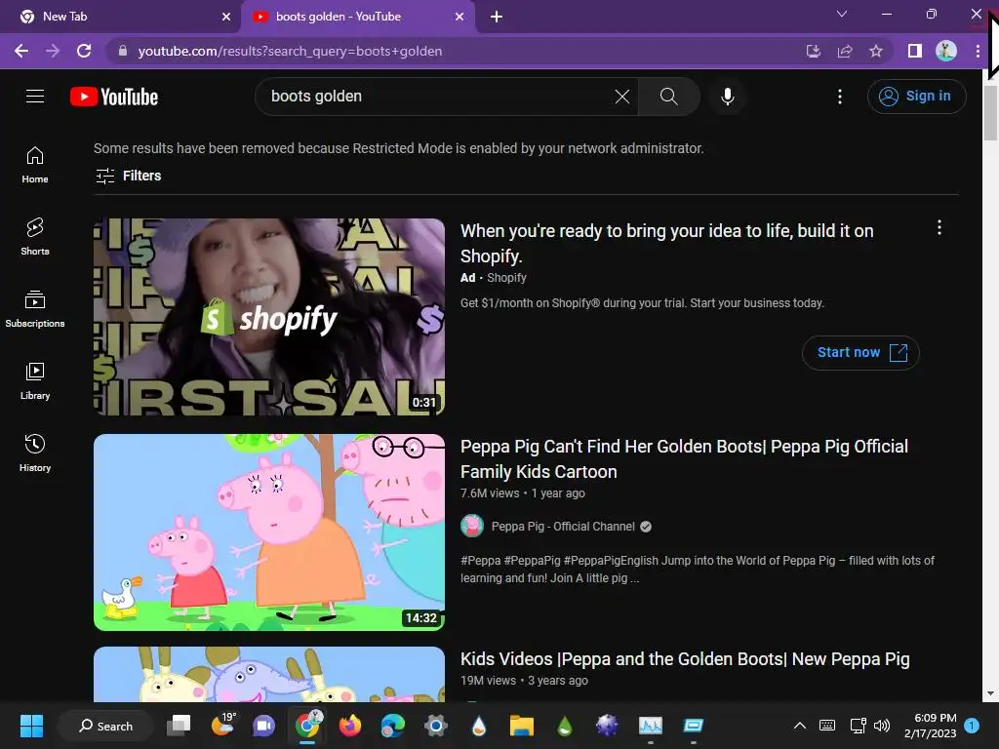Open Microsoft Edge from the taskbar
The width and height of the screenshot is (999, 749).
392,726
